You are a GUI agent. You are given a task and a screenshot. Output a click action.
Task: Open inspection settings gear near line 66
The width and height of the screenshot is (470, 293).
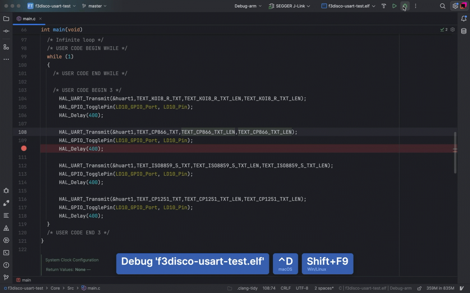pos(453,29)
